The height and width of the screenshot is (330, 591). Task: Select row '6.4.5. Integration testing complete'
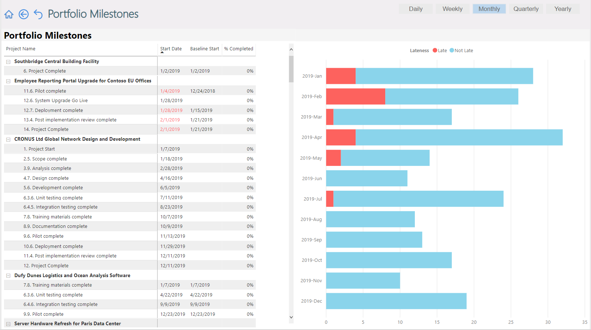click(x=130, y=207)
